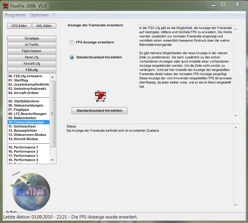Switch to the Sonstiges section
This screenshot has width=248, height=223.
(x=32, y=38)
